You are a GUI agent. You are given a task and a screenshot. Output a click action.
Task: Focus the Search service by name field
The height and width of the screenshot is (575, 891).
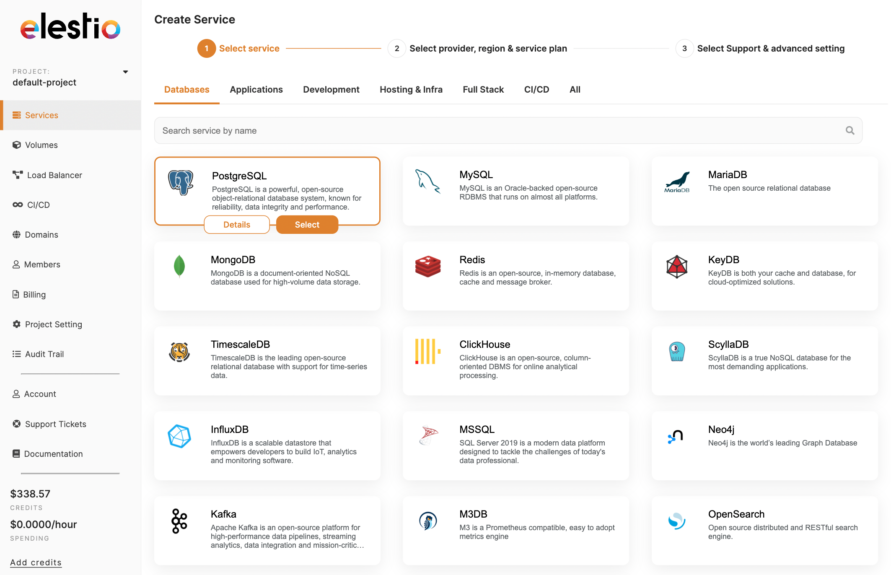tap(499, 131)
